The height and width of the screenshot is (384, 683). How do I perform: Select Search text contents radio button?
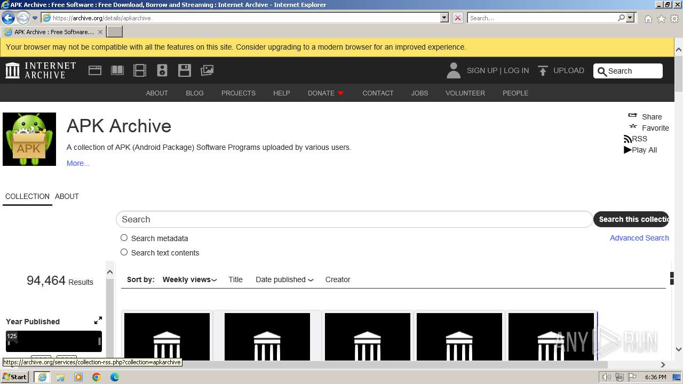pyautogui.click(x=124, y=252)
